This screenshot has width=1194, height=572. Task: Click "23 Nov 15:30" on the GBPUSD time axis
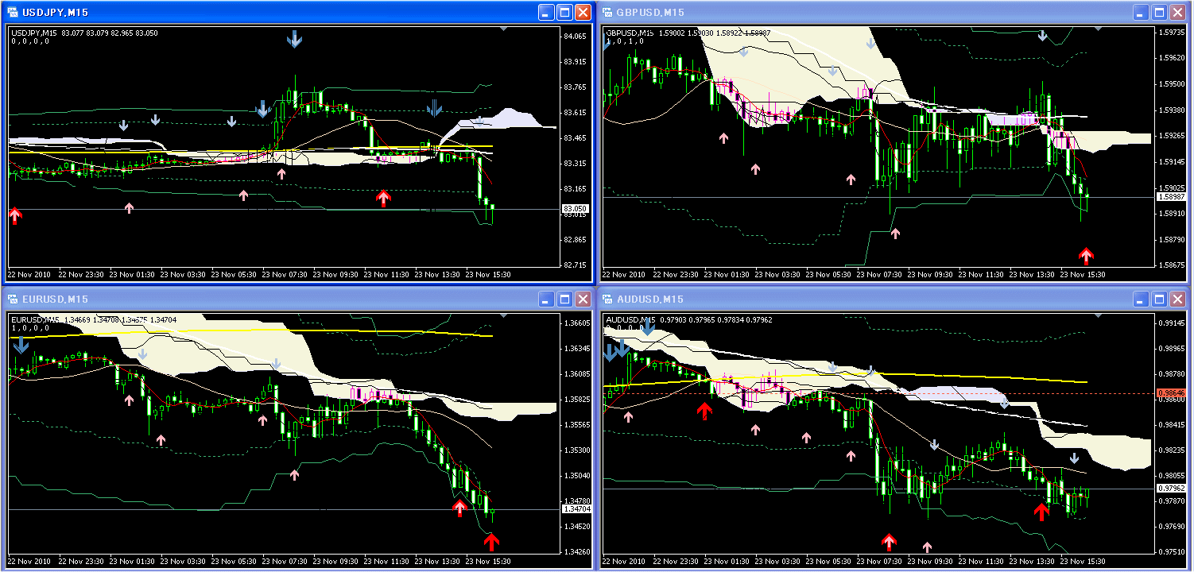[x=1083, y=275]
